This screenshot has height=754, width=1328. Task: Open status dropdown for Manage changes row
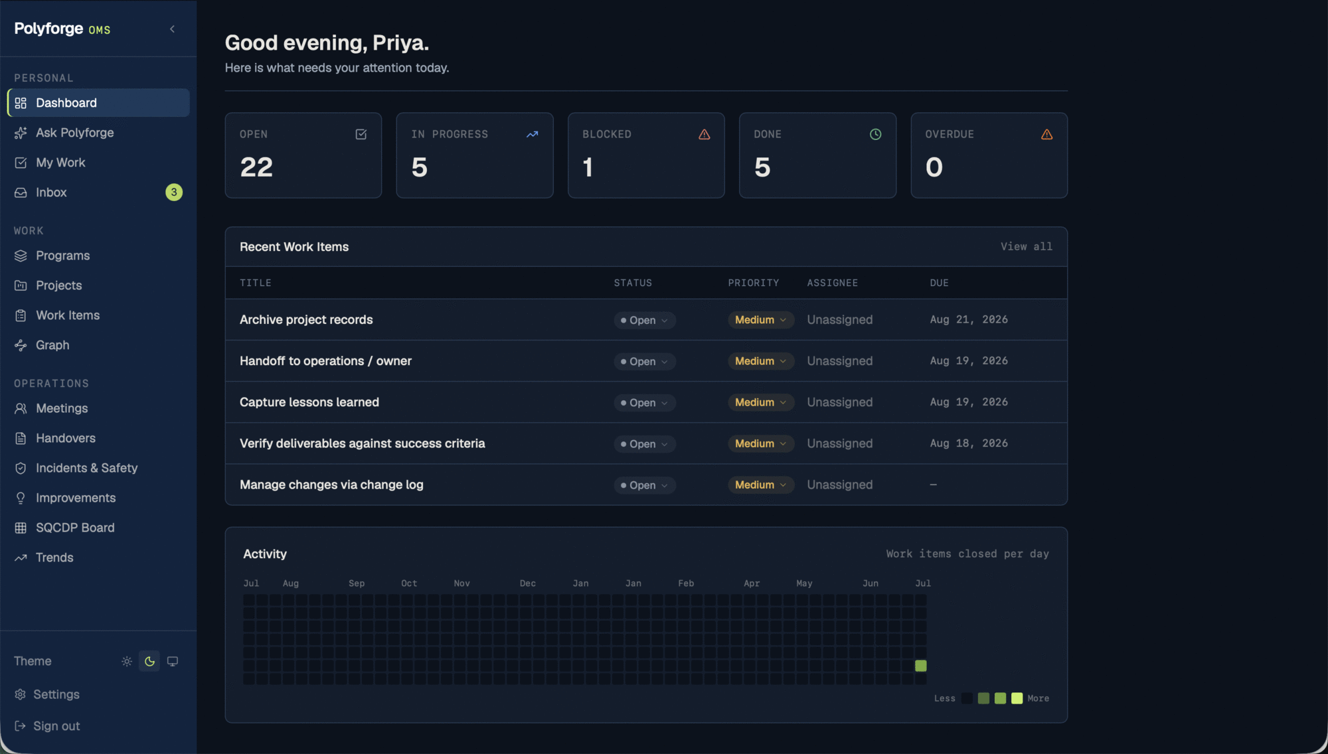pyautogui.click(x=645, y=485)
